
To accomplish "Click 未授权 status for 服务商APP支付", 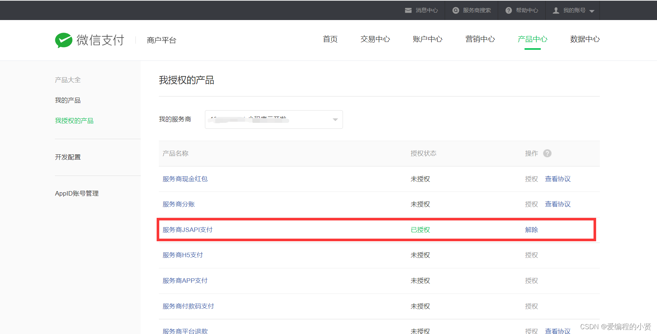I will pos(420,281).
